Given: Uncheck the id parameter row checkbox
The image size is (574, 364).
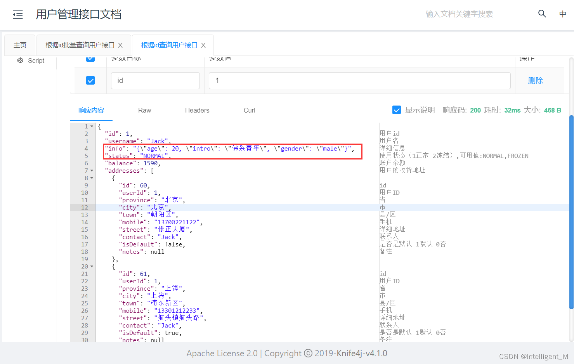Looking at the screenshot, I should 90,80.
